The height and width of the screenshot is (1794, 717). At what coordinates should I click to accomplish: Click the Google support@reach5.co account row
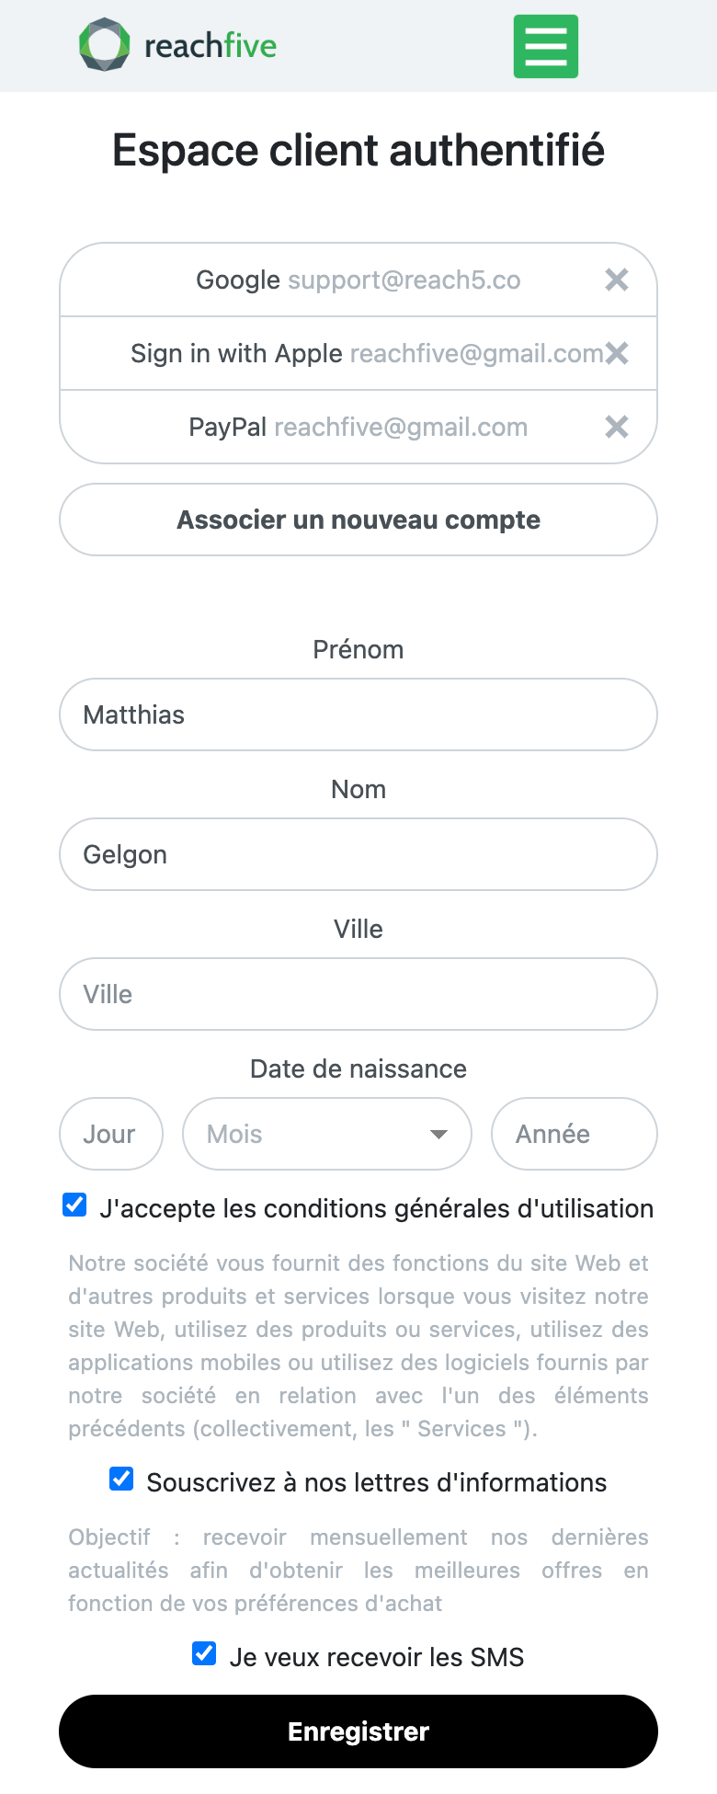tap(358, 280)
